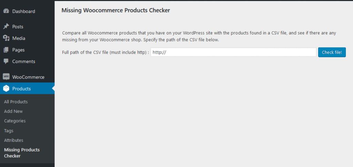Viewport: 353px width, 167px height.
Task: Open the Posts menu label
Action: coord(18,27)
